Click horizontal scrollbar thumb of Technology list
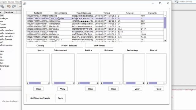Image resolution: width=196 pixels, height=110 pixels. click(x=131, y=83)
